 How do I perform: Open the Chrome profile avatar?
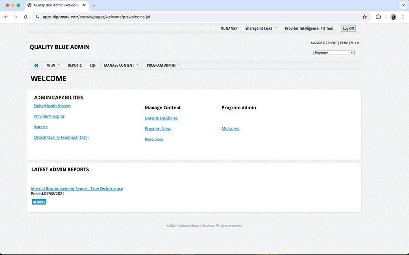(393, 17)
